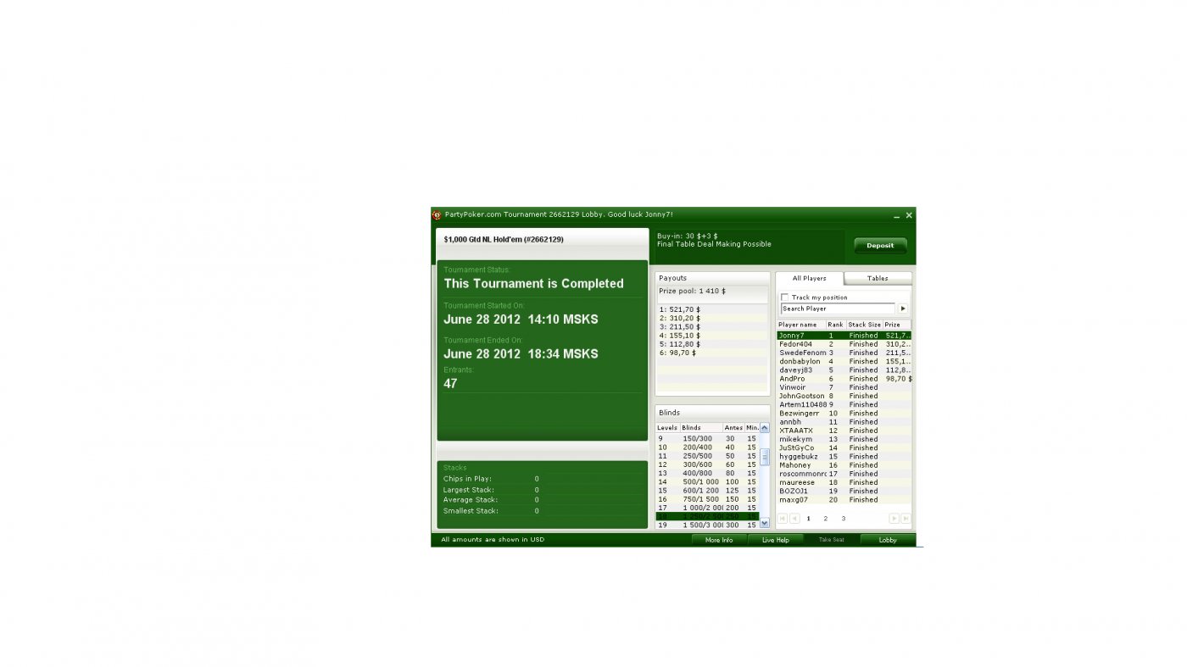Select blinds level 12 row 300/600

[708, 465]
